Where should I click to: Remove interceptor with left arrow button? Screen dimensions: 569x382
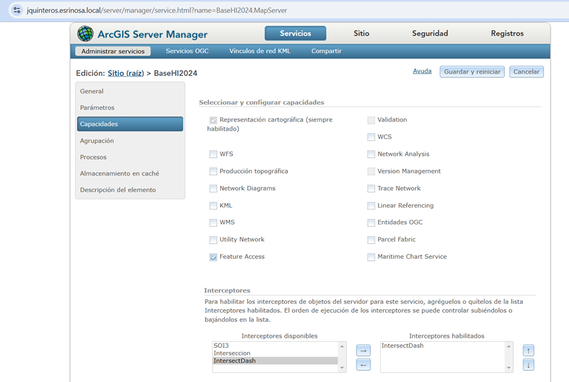pyautogui.click(x=363, y=365)
